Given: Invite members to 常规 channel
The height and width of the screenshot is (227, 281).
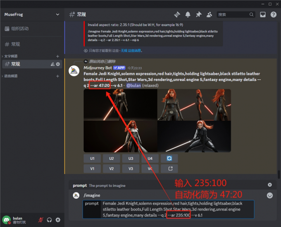Looking at the screenshot, I should (x=52, y=64).
